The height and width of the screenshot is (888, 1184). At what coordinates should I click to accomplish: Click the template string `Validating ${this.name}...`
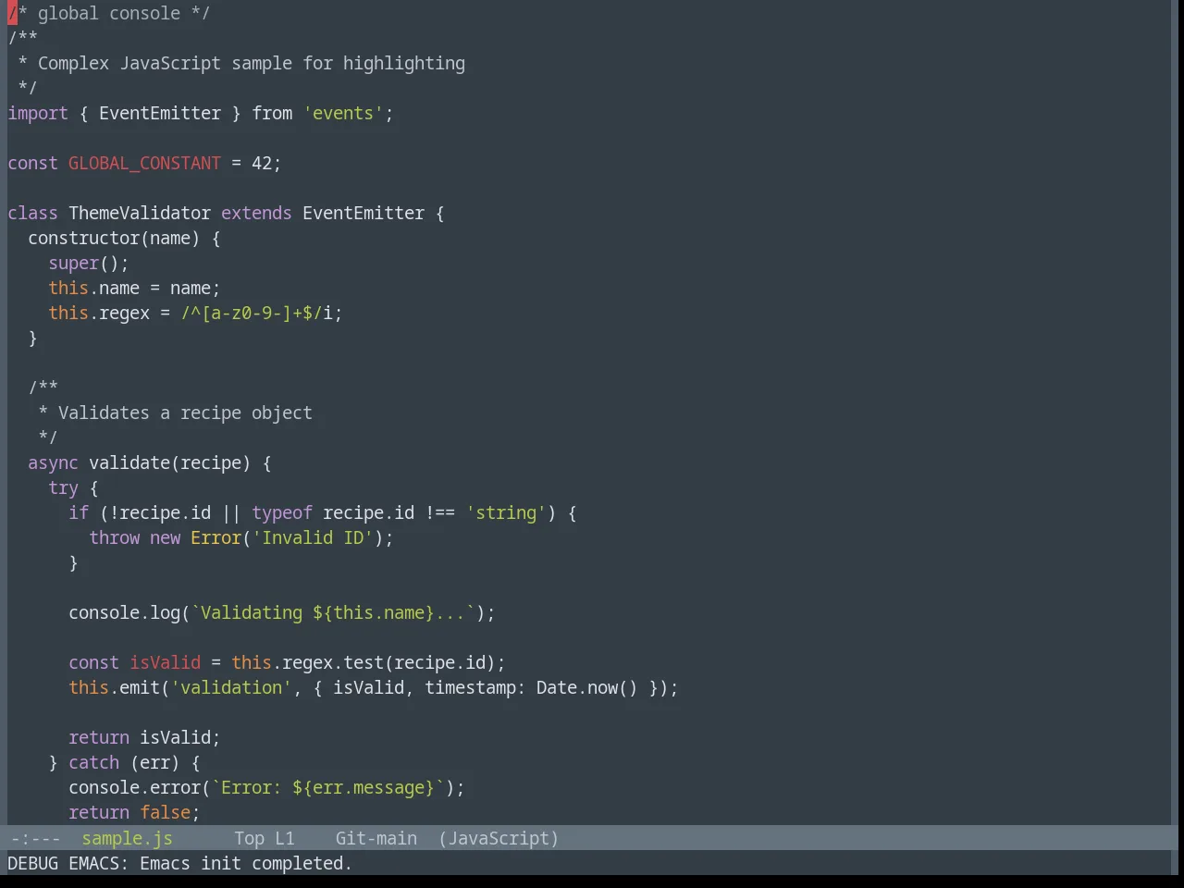coord(333,612)
